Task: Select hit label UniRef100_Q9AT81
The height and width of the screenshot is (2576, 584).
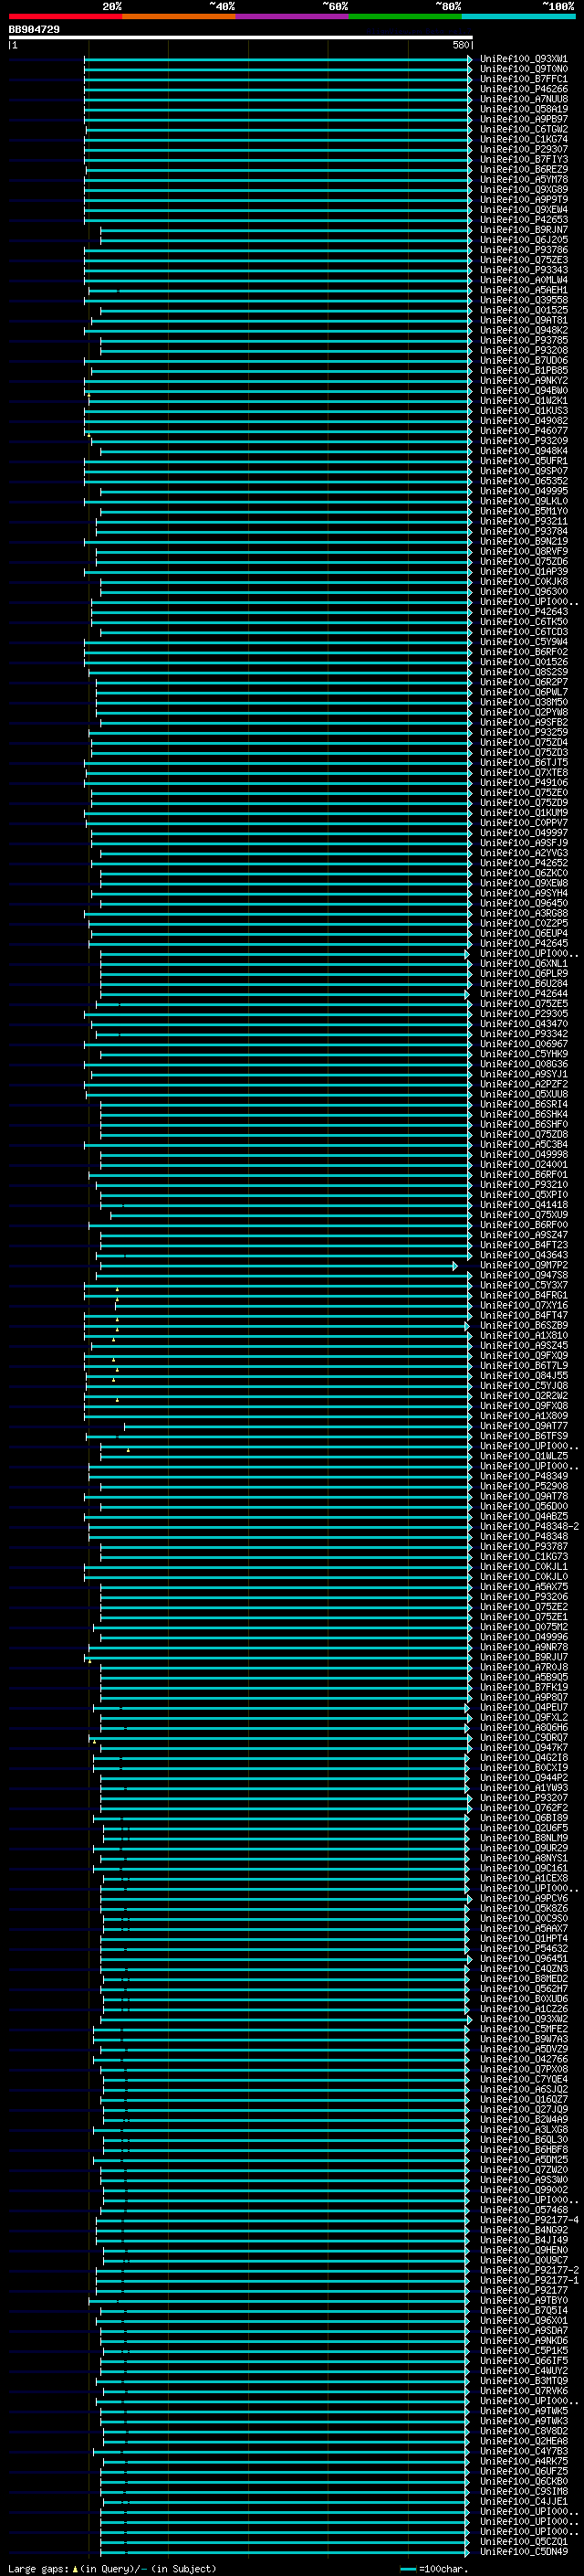Action: pyautogui.click(x=523, y=320)
